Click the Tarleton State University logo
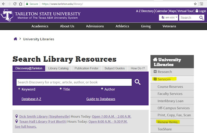Viewport: 207px width, 133px height. tap(40, 15)
